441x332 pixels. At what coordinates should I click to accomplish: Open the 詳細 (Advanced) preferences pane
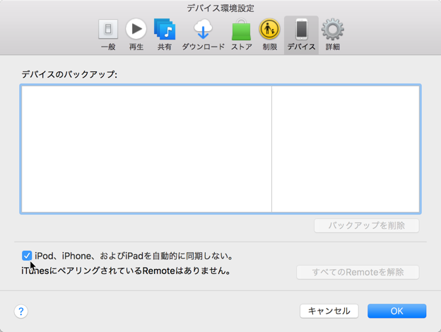click(333, 35)
